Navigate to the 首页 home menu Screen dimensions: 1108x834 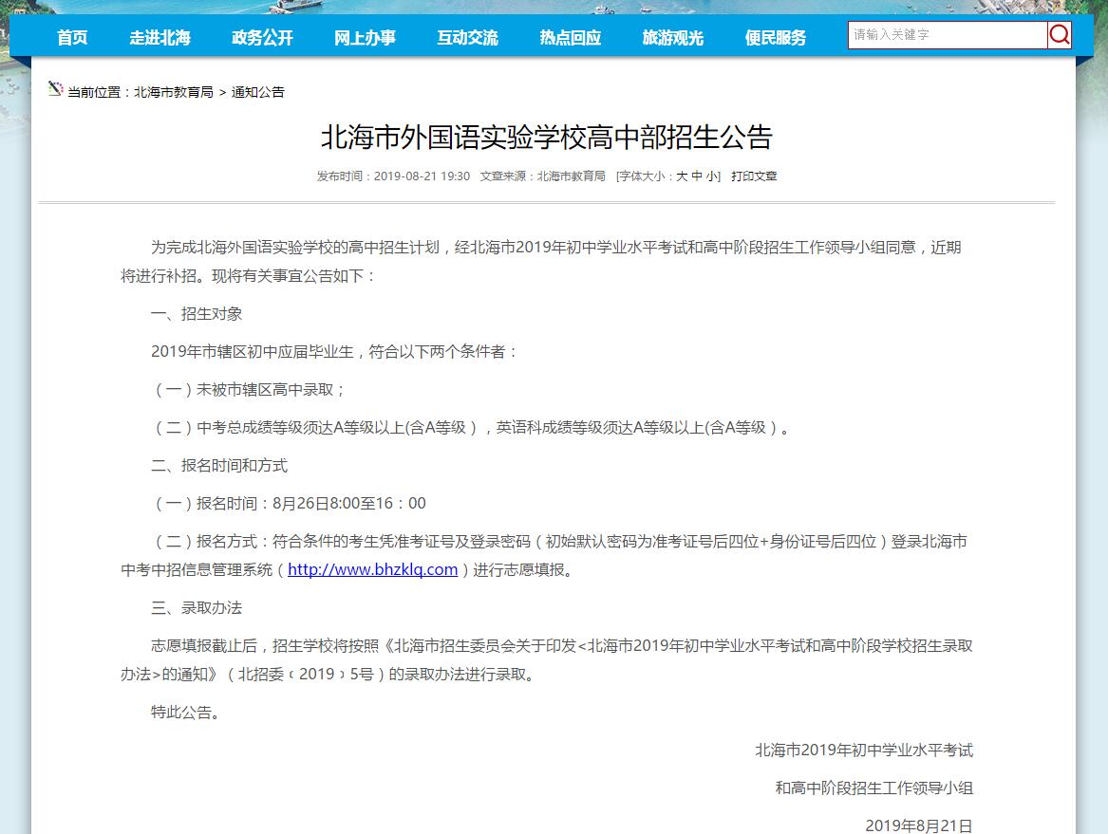point(72,37)
